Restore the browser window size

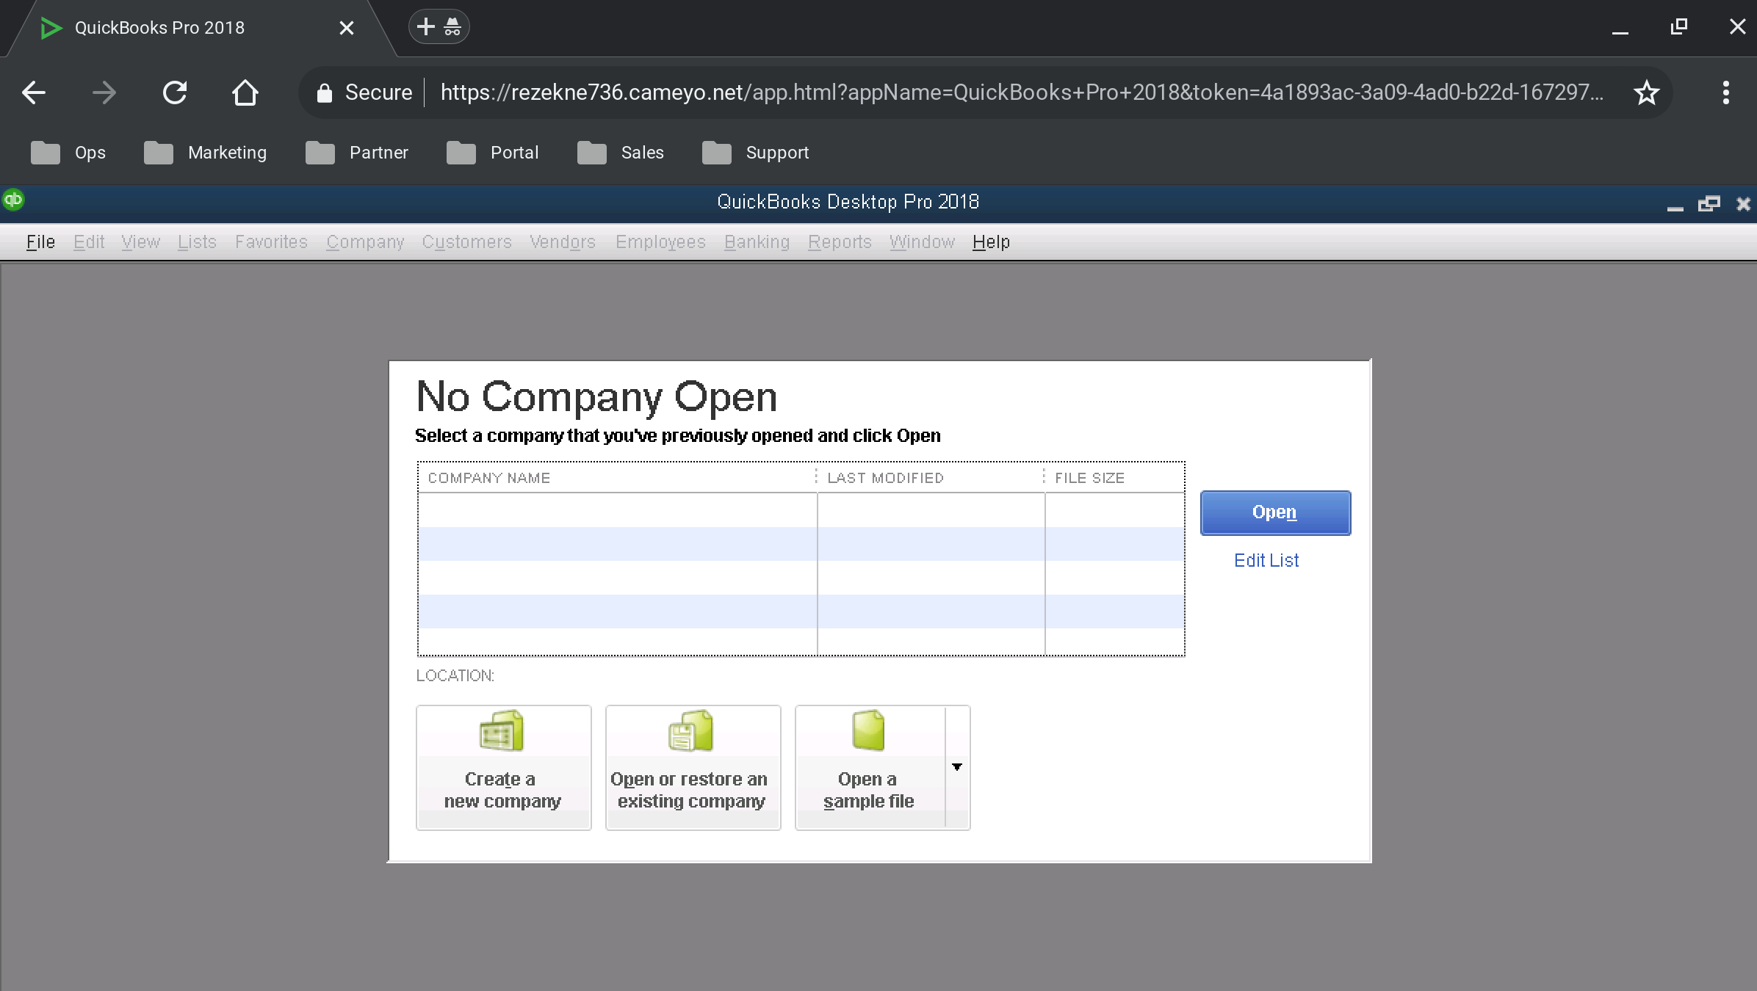(1678, 27)
